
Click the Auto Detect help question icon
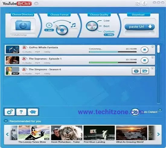click(160, 110)
